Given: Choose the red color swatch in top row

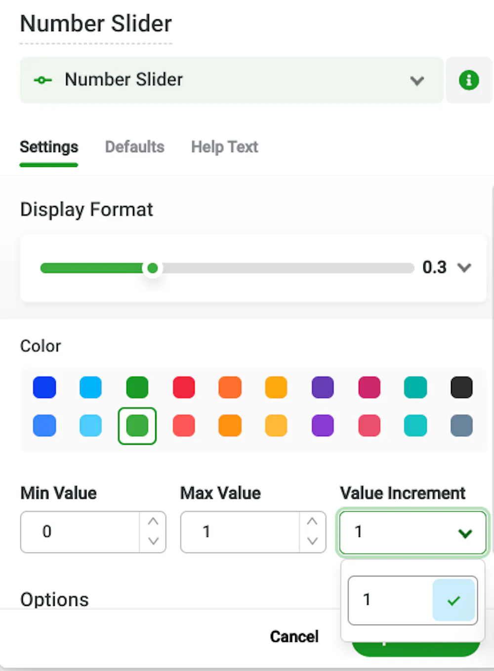Looking at the screenshot, I should [184, 387].
